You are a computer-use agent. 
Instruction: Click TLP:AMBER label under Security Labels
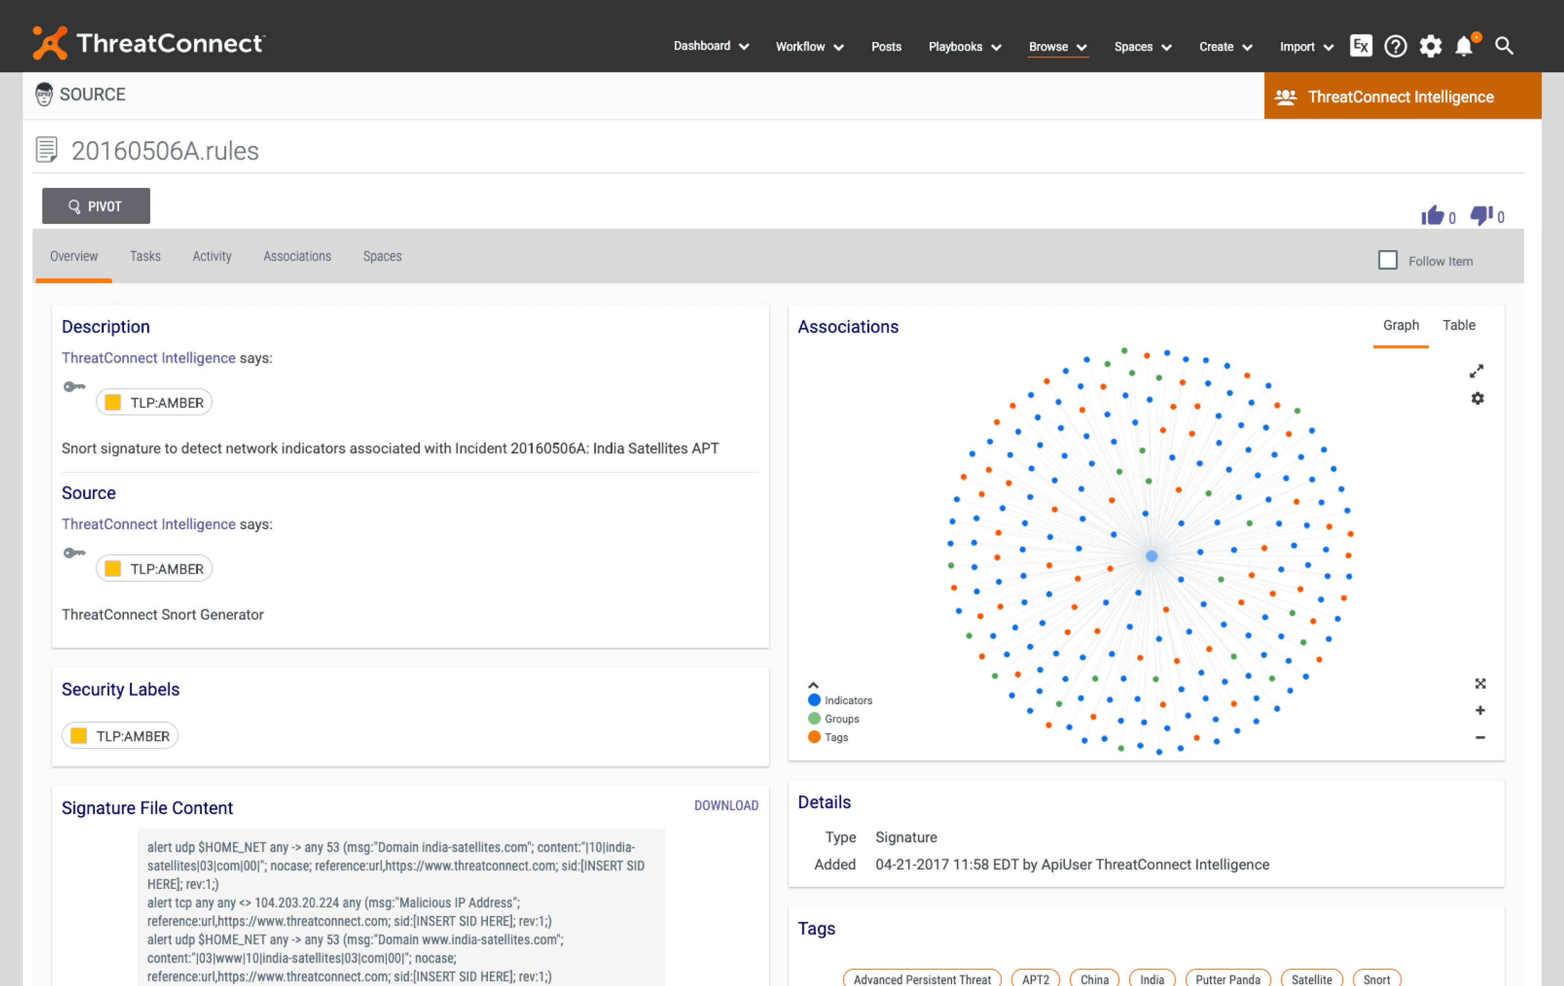coord(120,735)
